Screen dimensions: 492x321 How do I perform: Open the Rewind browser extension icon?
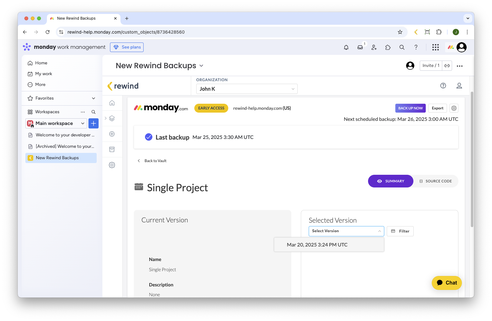pos(416,32)
